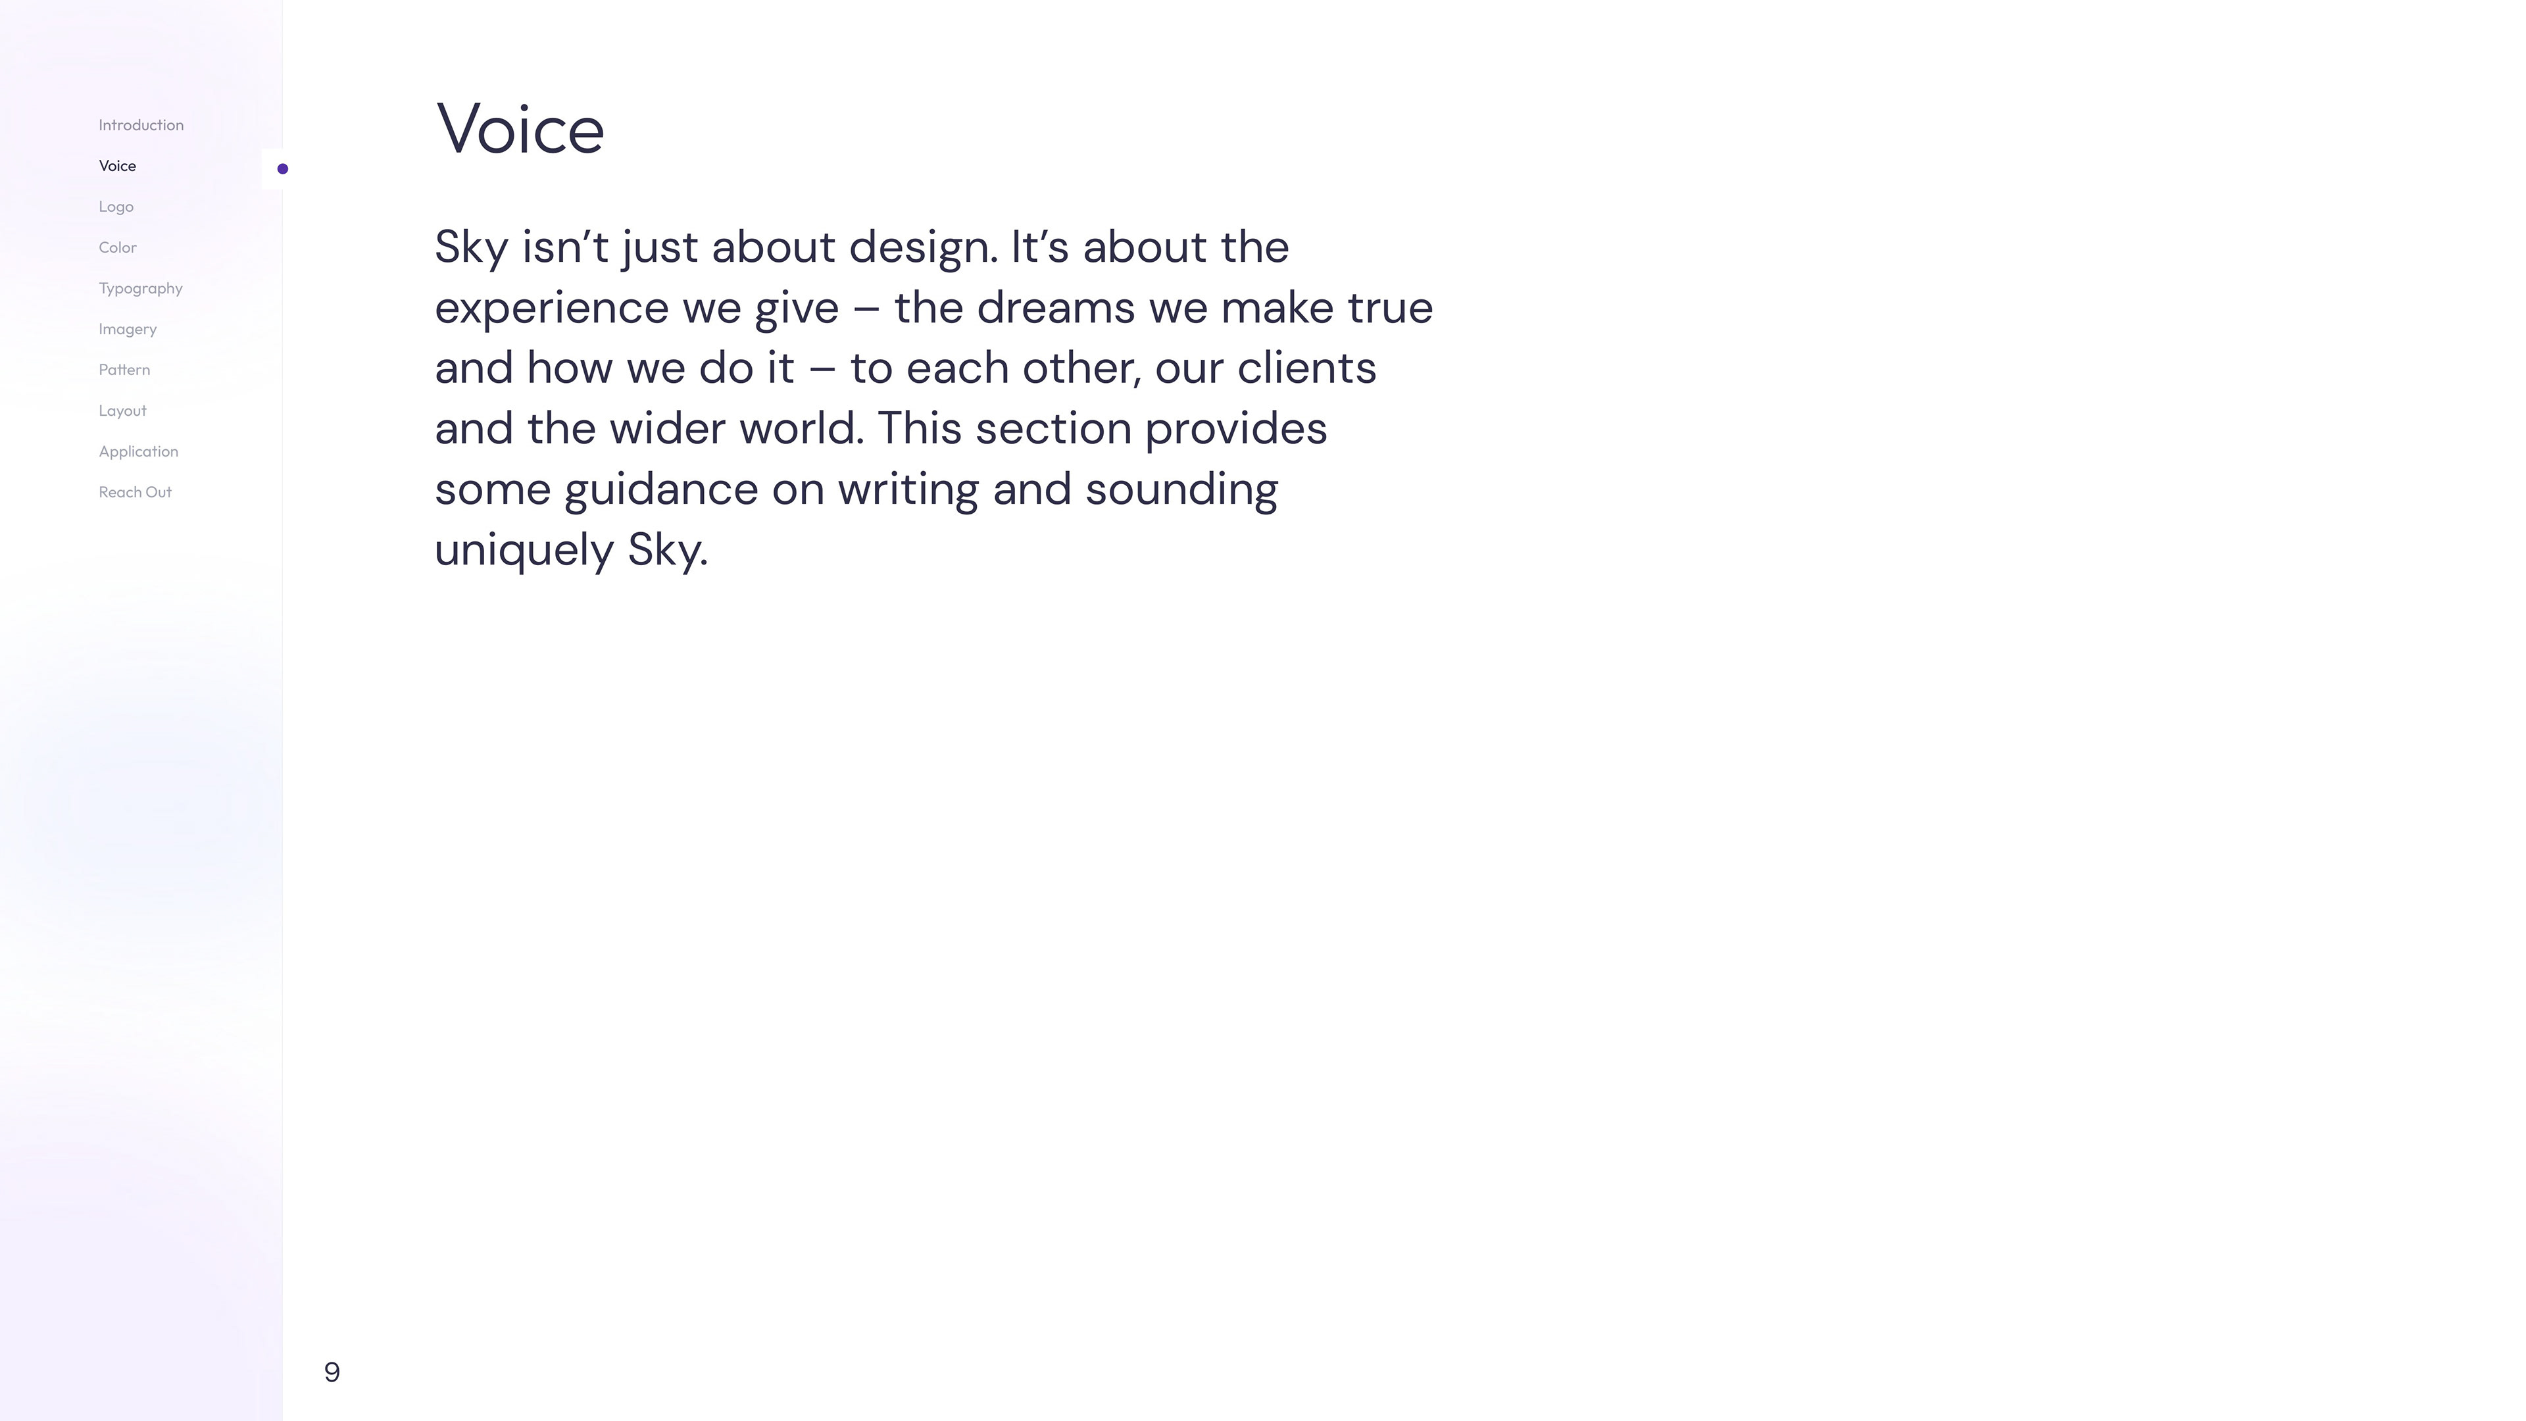Screen dimensions: 2526x1421
Task: Click the page number 9
Action: [332, 1372]
